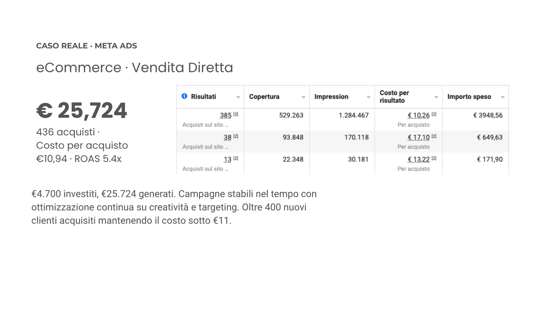Click the Importo speso column header label

pyautogui.click(x=469, y=97)
